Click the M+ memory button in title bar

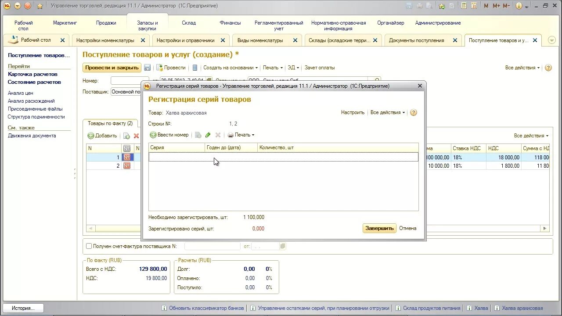tap(496, 6)
